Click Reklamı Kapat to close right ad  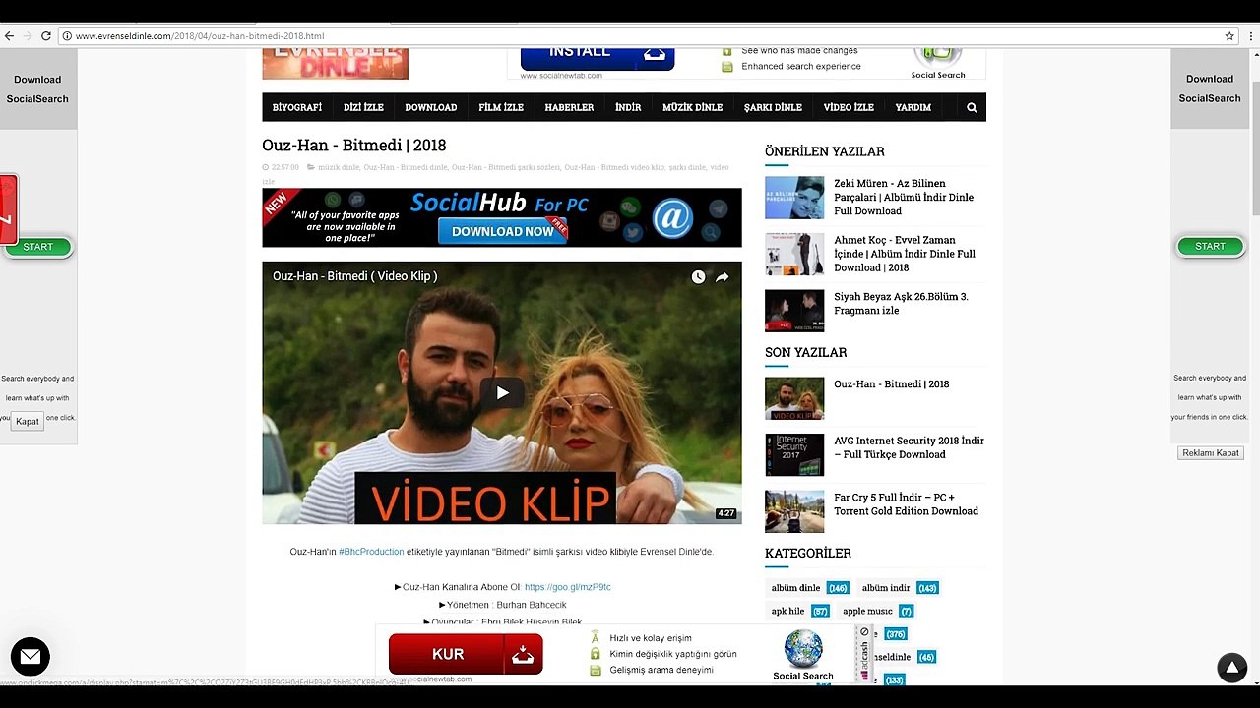(x=1211, y=453)
